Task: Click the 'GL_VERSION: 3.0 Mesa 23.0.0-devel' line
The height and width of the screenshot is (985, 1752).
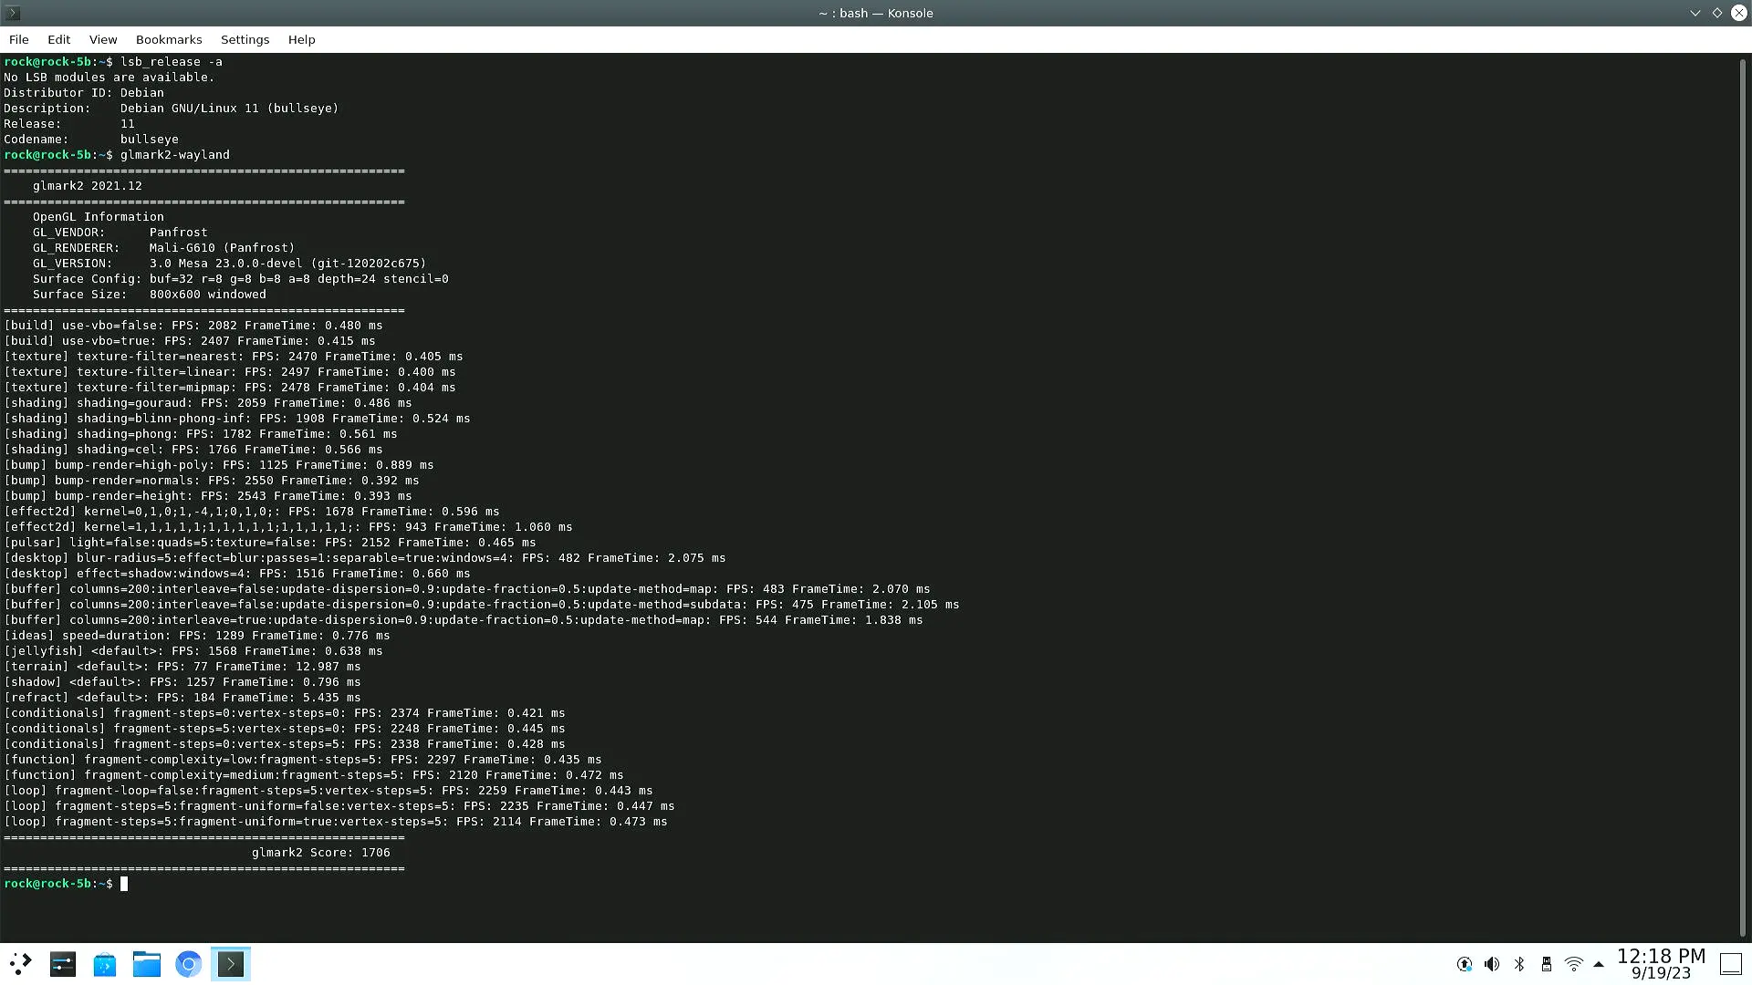Action: 229,264
